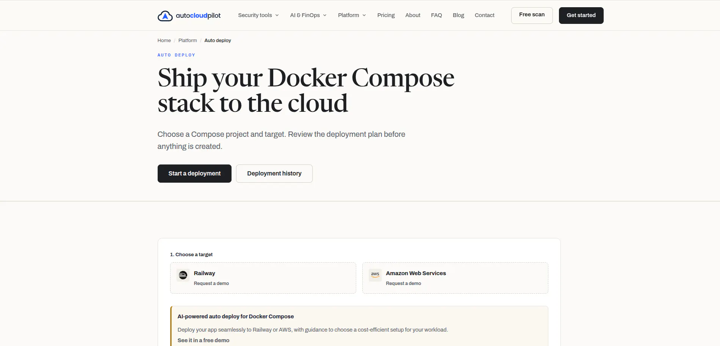Expand the Security tools dropdown chevron
This screenshot has height=346, width=720.
(x=277, y=16)
